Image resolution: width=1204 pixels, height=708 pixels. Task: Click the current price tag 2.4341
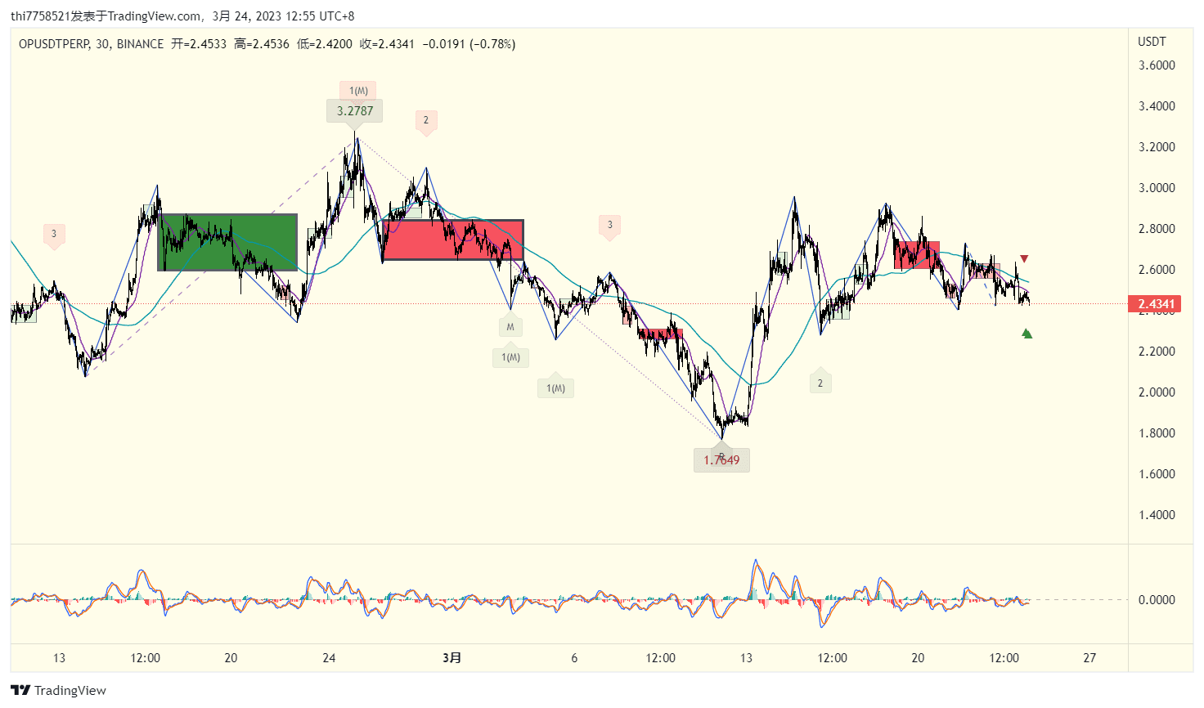click(1154, 304)
